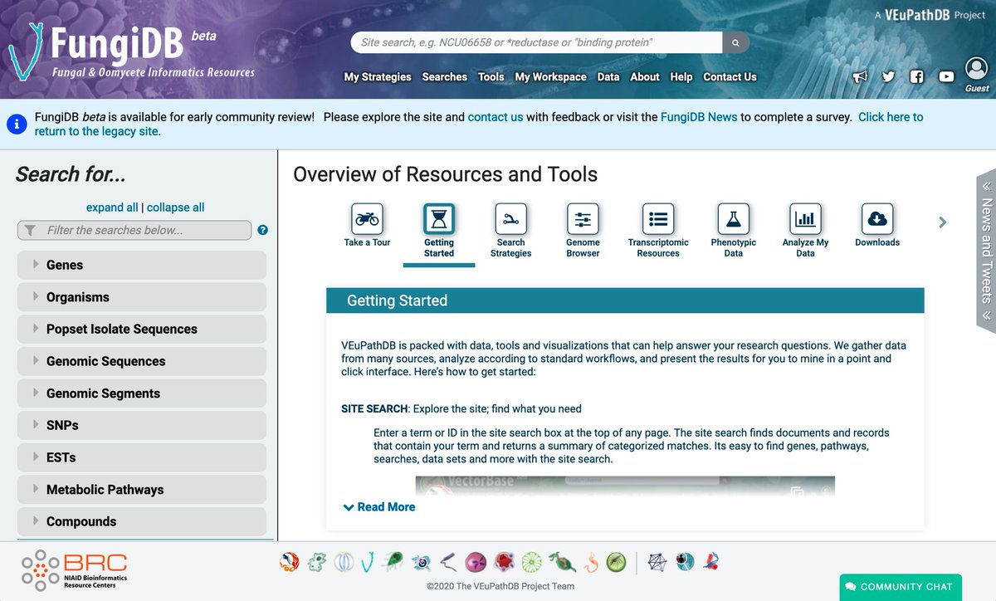
Task: Click the next arrow in the resources carousel
Action: pyautogui.click(x=942, y=222)
